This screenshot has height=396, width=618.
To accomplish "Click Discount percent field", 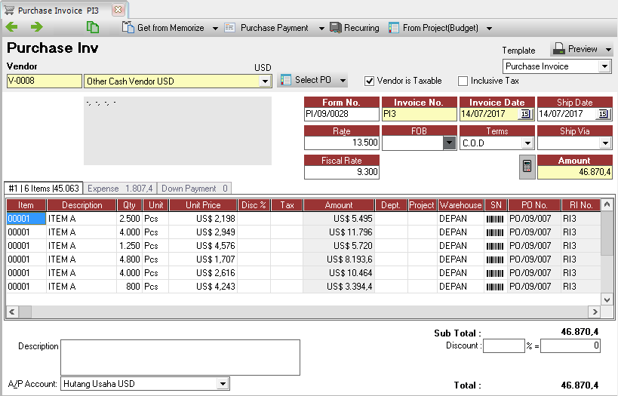I will pyautogui.click(x=504, y=346).
